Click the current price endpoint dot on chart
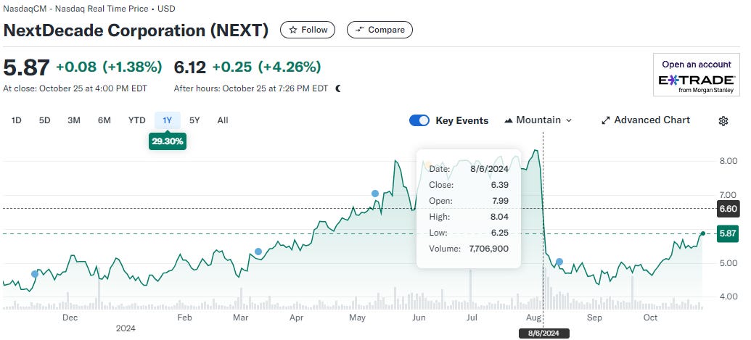Viewport: 751px width, 340px height. [702, 233]
